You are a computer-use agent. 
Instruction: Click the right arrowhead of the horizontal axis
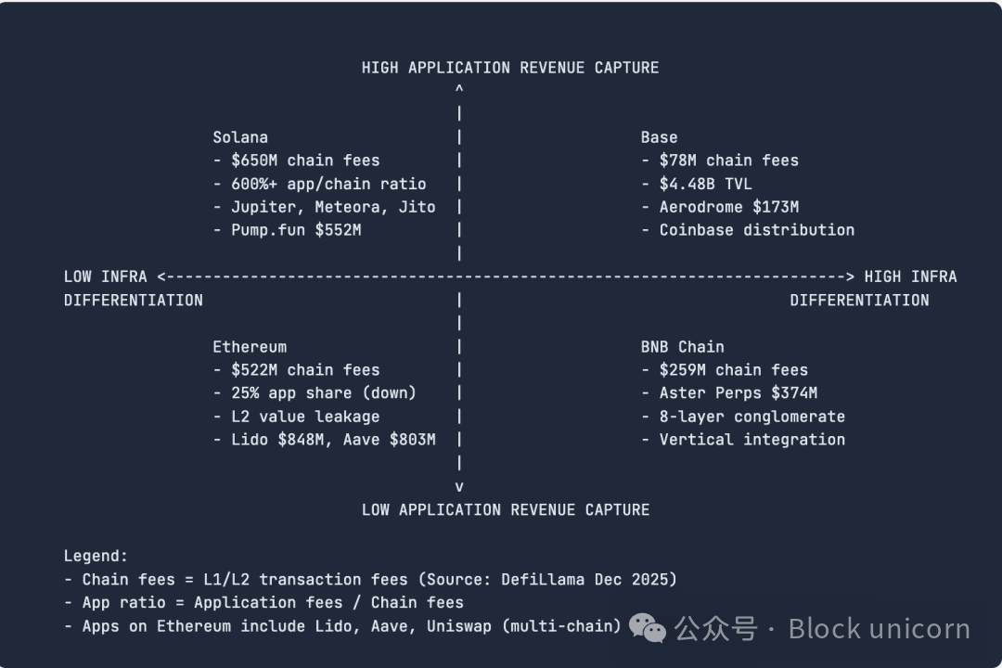[849, 276]
